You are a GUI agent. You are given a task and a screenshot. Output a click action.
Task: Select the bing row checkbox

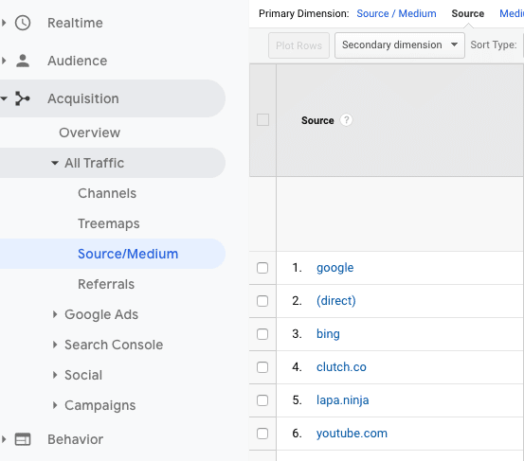coord(262,334)
